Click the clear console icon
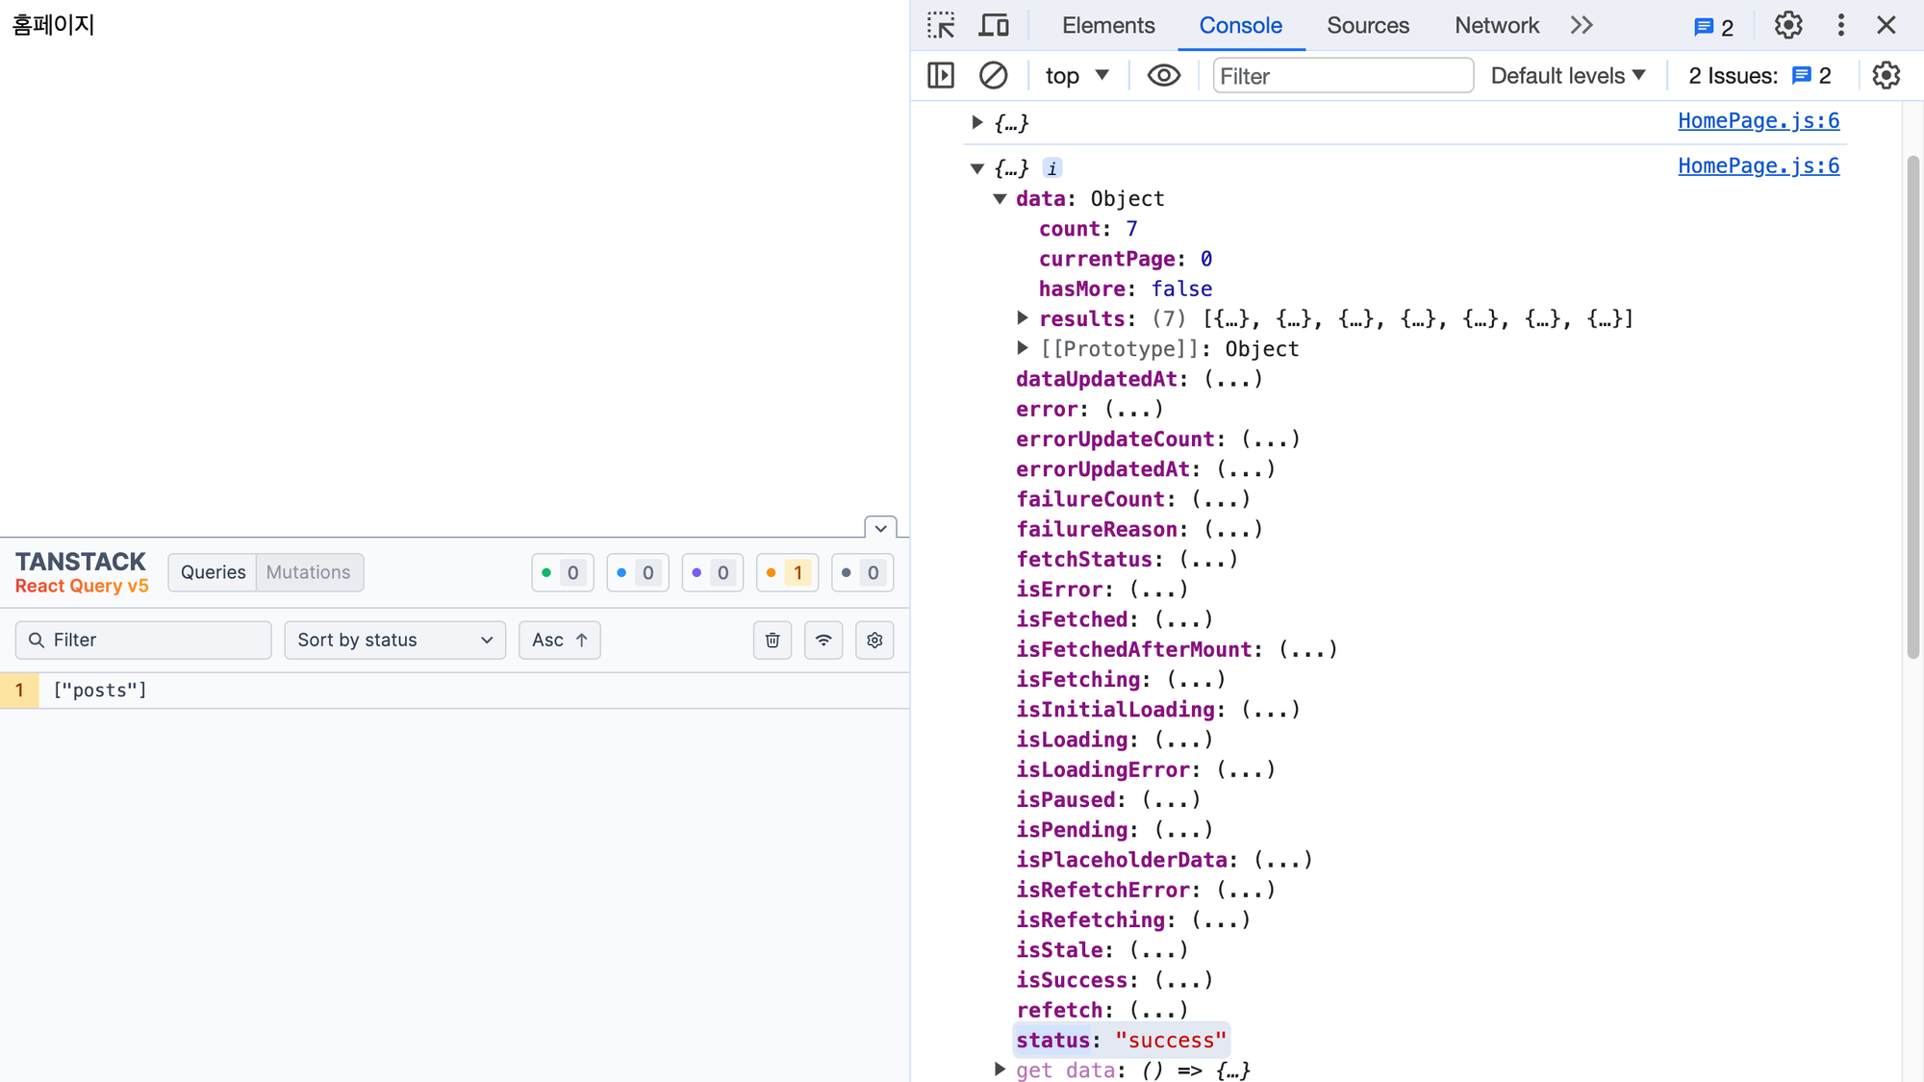The image size is (1924, 1082). tap(993, 75)
